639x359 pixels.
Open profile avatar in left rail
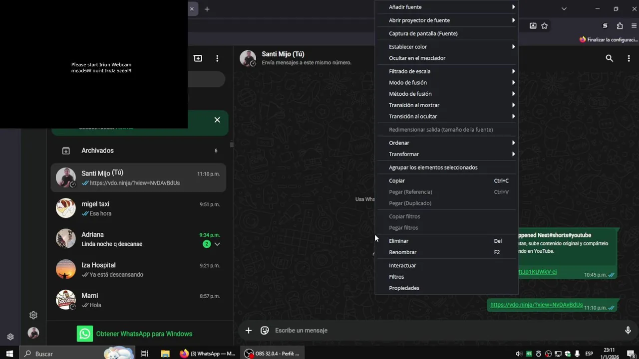33,333
